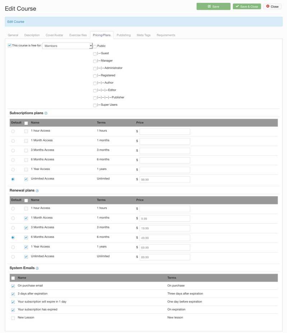This screenshot has width=287, height=333.
Task: Set renewal 1 Month Access as default
Action: pyautogui.click(x=13, y=218)
